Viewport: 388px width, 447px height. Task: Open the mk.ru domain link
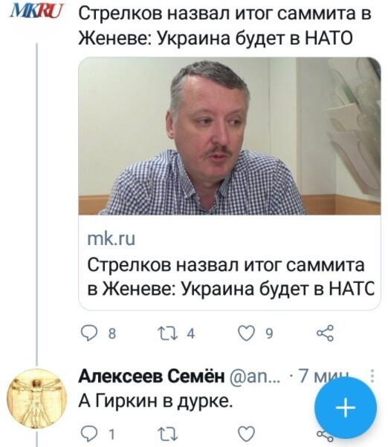(x=111, y=239)
